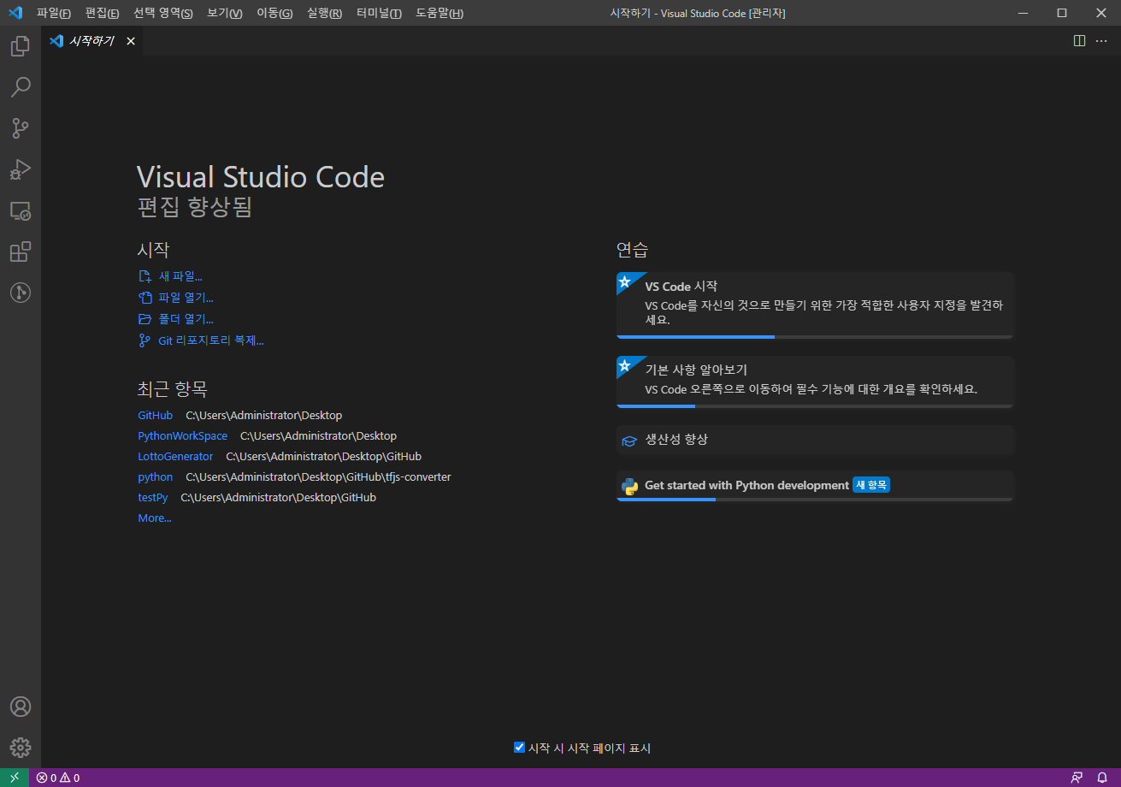Click star badge on 기본 사항 알아보기 card
Screen dimensions: 1121x787
click(x=625, y=365)
